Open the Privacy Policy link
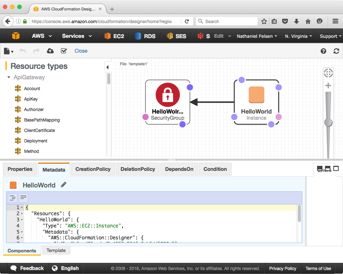The height and width of the screenshot is (274, 343). click(282, 269)
